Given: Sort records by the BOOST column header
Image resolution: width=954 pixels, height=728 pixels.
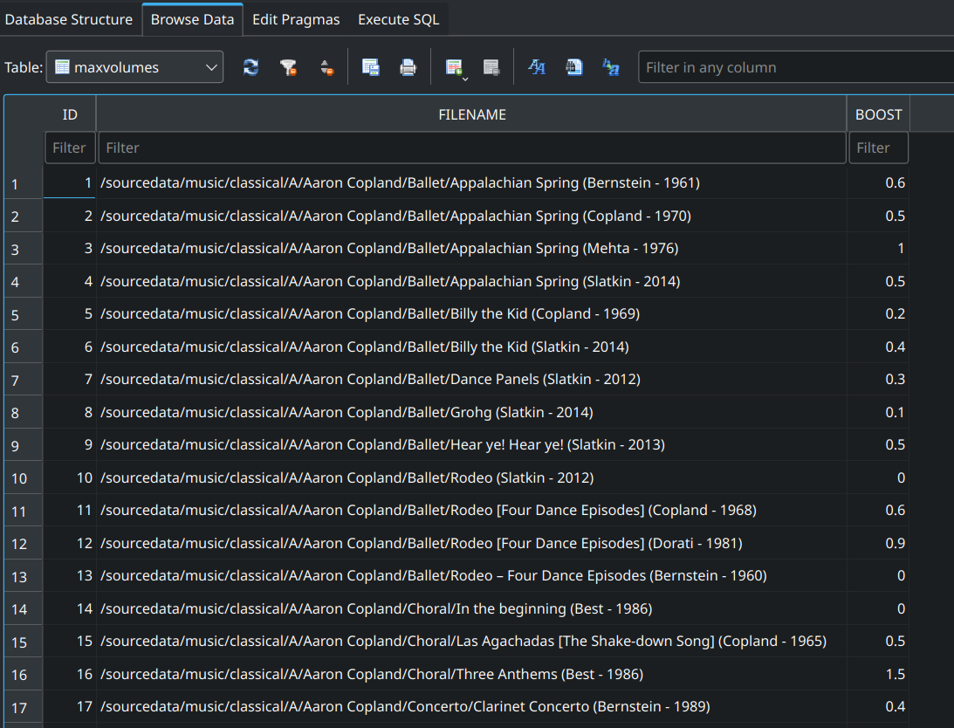Looking at the screenshot, I should pos(878,114).
